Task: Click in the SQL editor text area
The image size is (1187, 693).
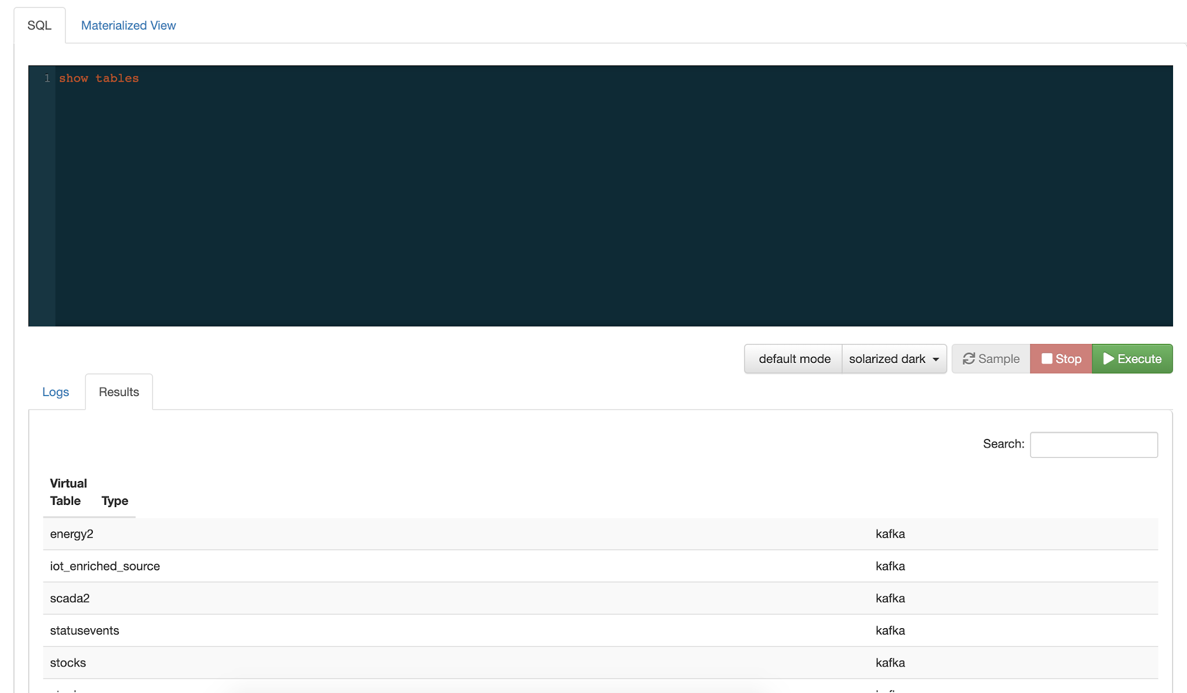Action: [580, 197]
